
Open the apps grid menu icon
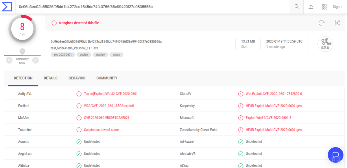(x=324, y=7)
